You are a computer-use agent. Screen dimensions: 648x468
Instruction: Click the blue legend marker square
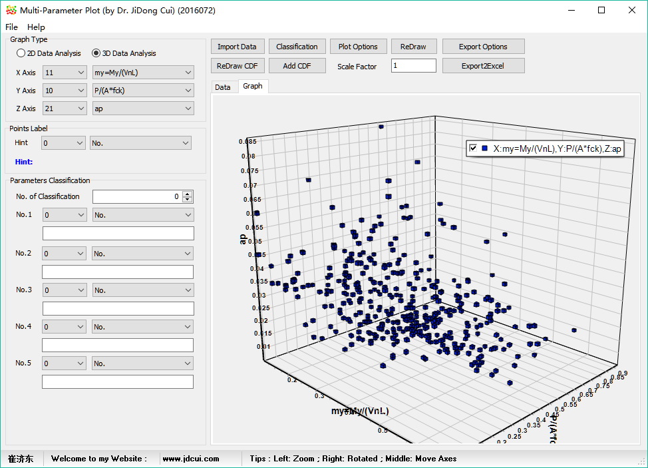click(x=485, y=148)
